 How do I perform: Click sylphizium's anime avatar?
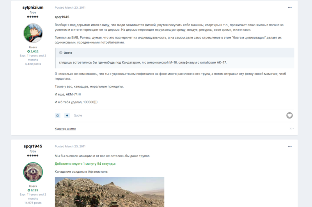(33, 33)
